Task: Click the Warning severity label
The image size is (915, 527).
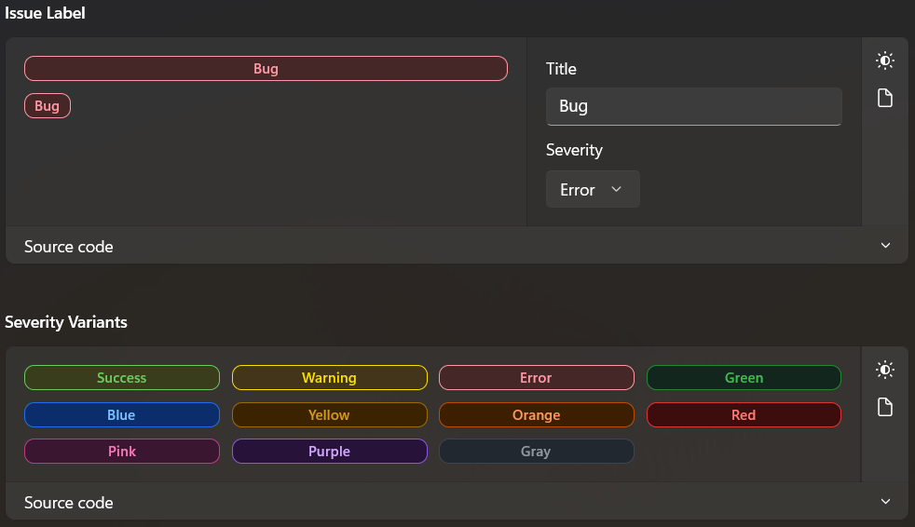Action: click(x=330, y=378)
